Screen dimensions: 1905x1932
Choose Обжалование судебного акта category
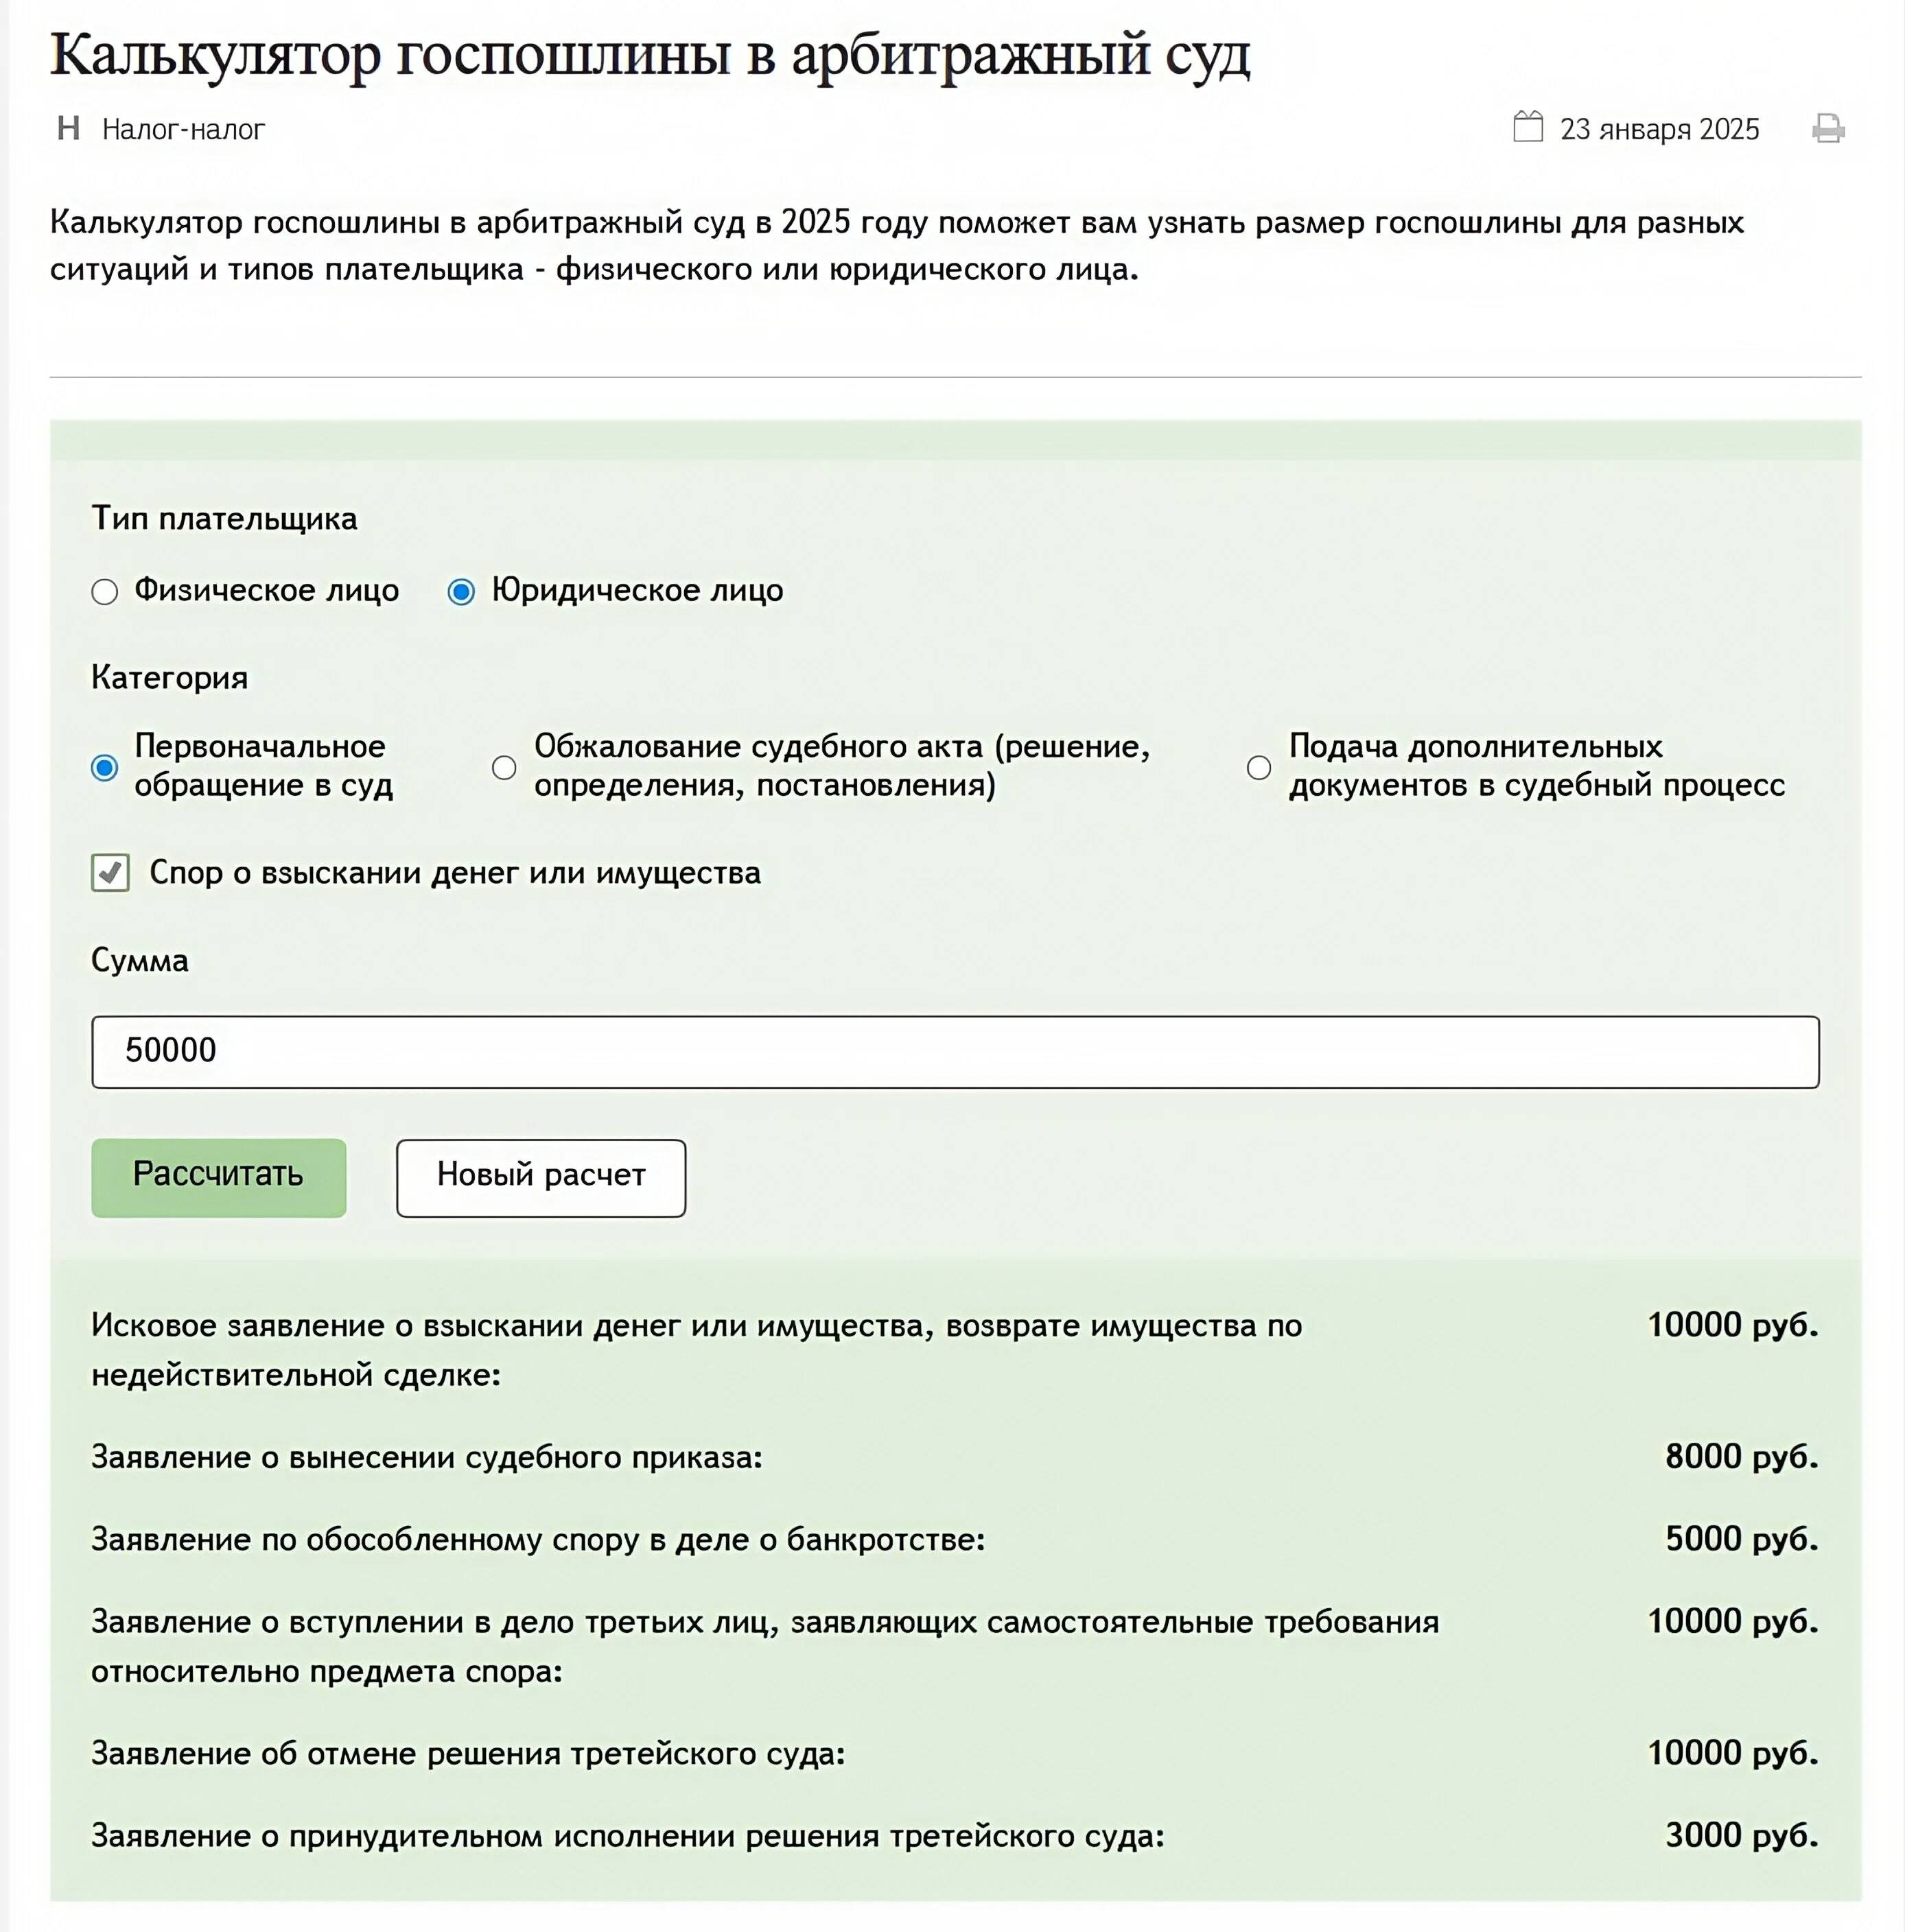(x=505, y=767)
